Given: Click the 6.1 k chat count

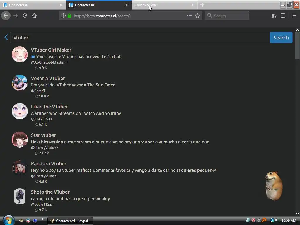Looking at the screenshot, I should tap(41, 125).
